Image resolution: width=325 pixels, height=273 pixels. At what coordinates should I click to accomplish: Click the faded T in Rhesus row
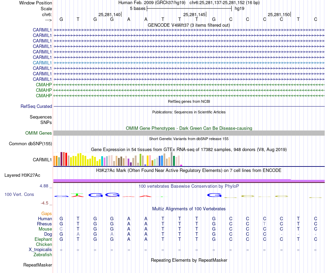(264, 224)
